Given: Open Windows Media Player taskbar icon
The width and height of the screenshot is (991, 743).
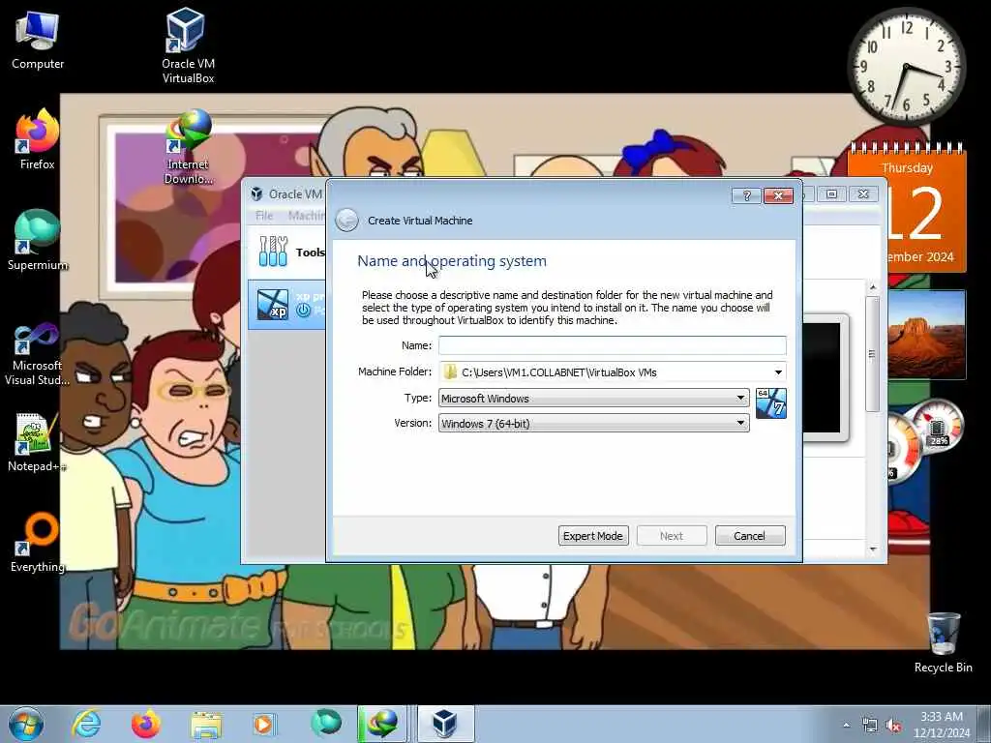Looking at the screenshot, I should click(x=263, y=724).
